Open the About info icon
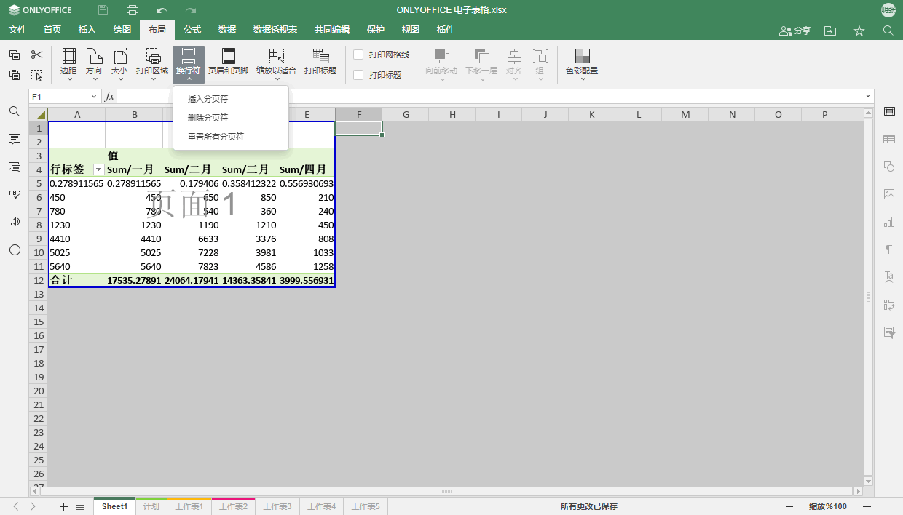The height and width of the screenshot is (515, 903). (15, 249)
